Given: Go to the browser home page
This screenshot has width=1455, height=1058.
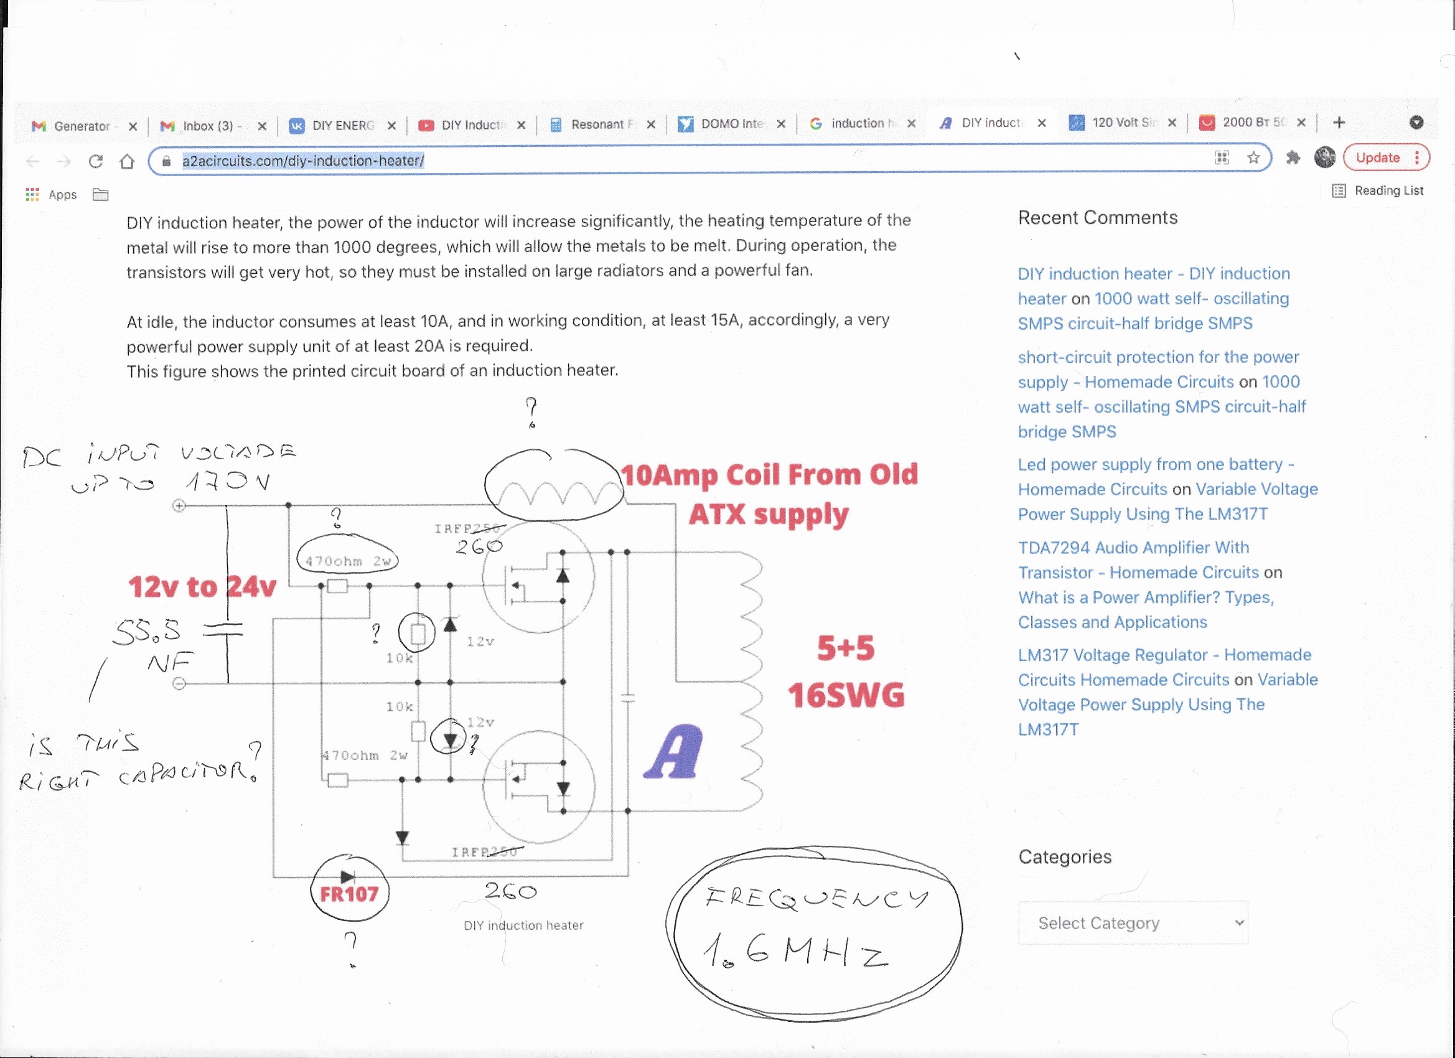Looking at the screenshot, I should pyautogui.click(x=127, y=161).
